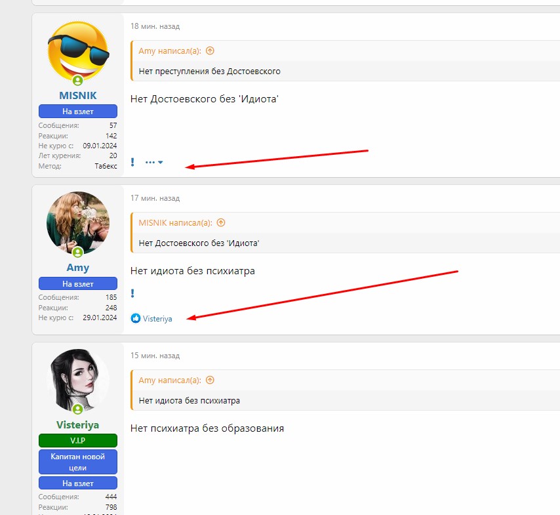Visit MISNIK's profile via username
The height and width of the screenshot is (515, 560).
point(78,95)
